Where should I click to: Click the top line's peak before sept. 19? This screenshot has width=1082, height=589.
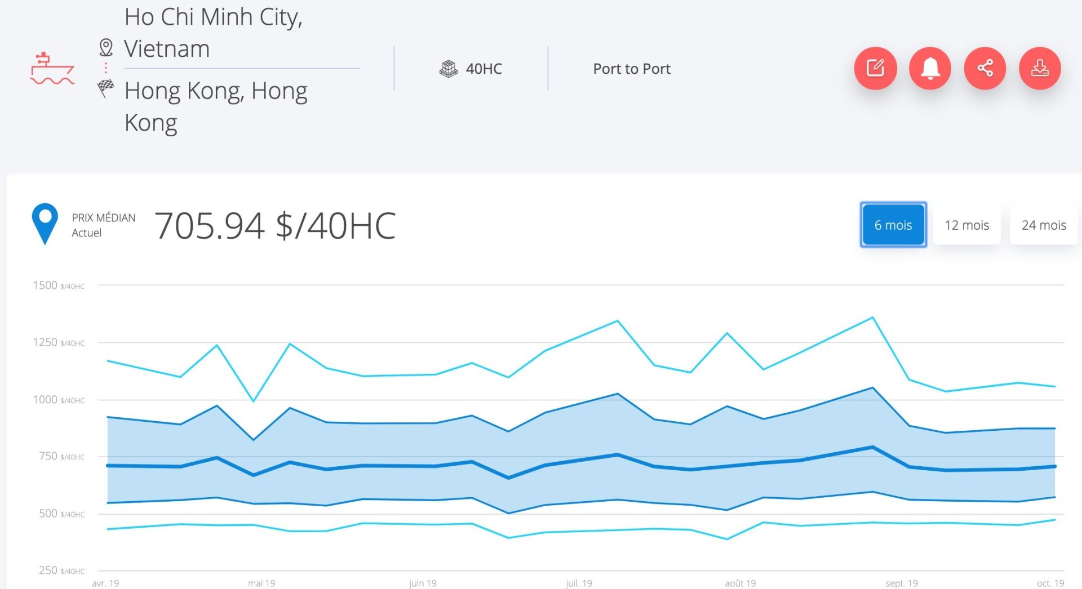(872, 318)
